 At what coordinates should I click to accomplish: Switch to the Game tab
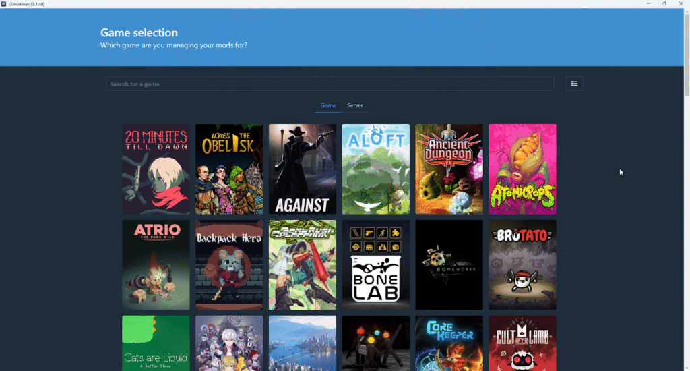tap(328, 105)
